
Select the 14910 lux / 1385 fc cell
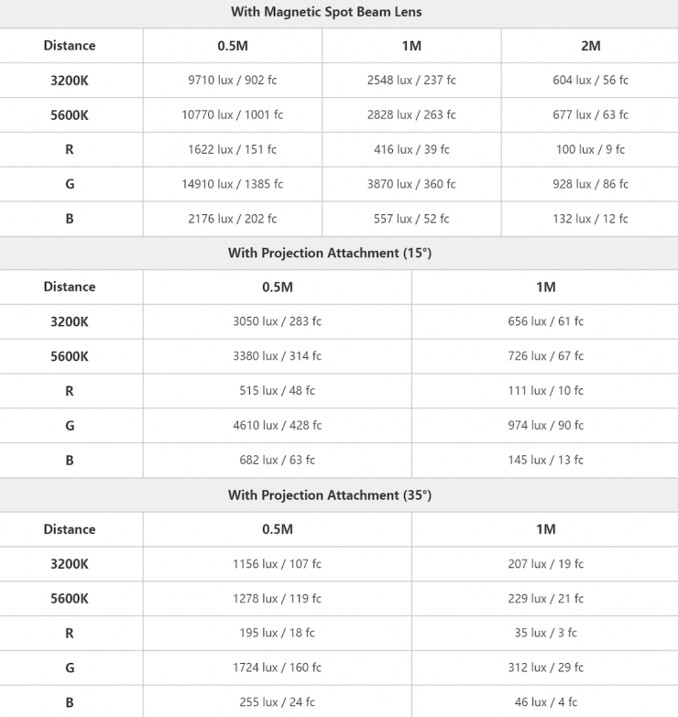(x=232, y=184)
